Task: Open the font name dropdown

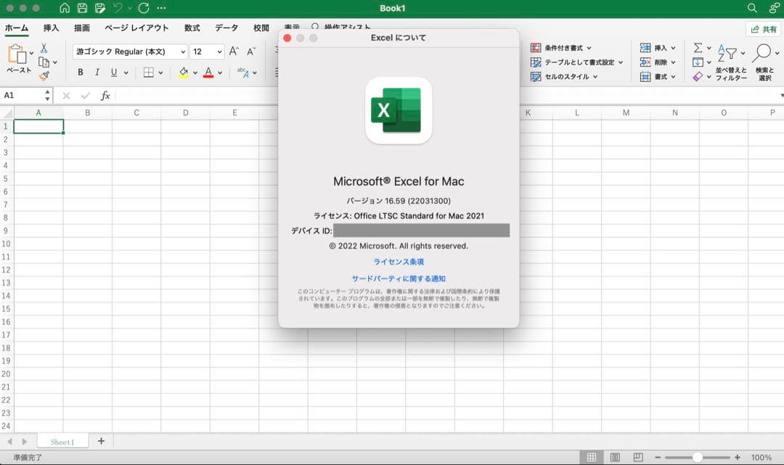Action: 127,52
